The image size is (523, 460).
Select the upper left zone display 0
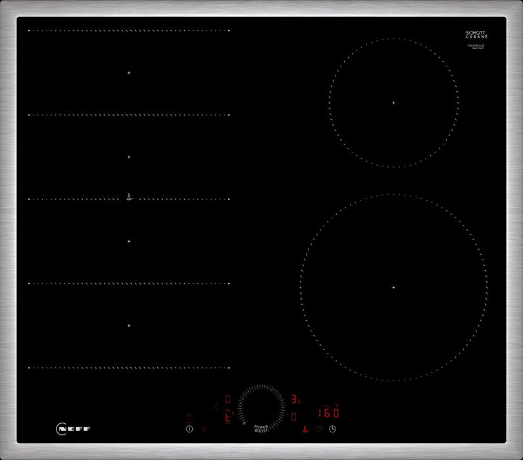click(228, 399)
